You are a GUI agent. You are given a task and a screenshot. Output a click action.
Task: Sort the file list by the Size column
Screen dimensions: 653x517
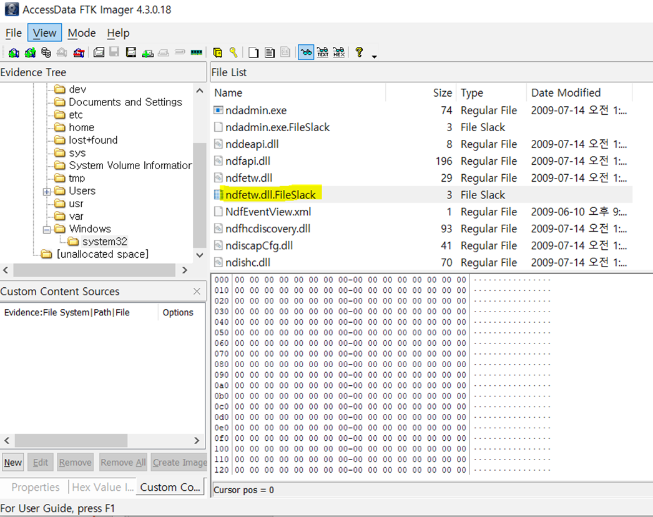(421, 92)
